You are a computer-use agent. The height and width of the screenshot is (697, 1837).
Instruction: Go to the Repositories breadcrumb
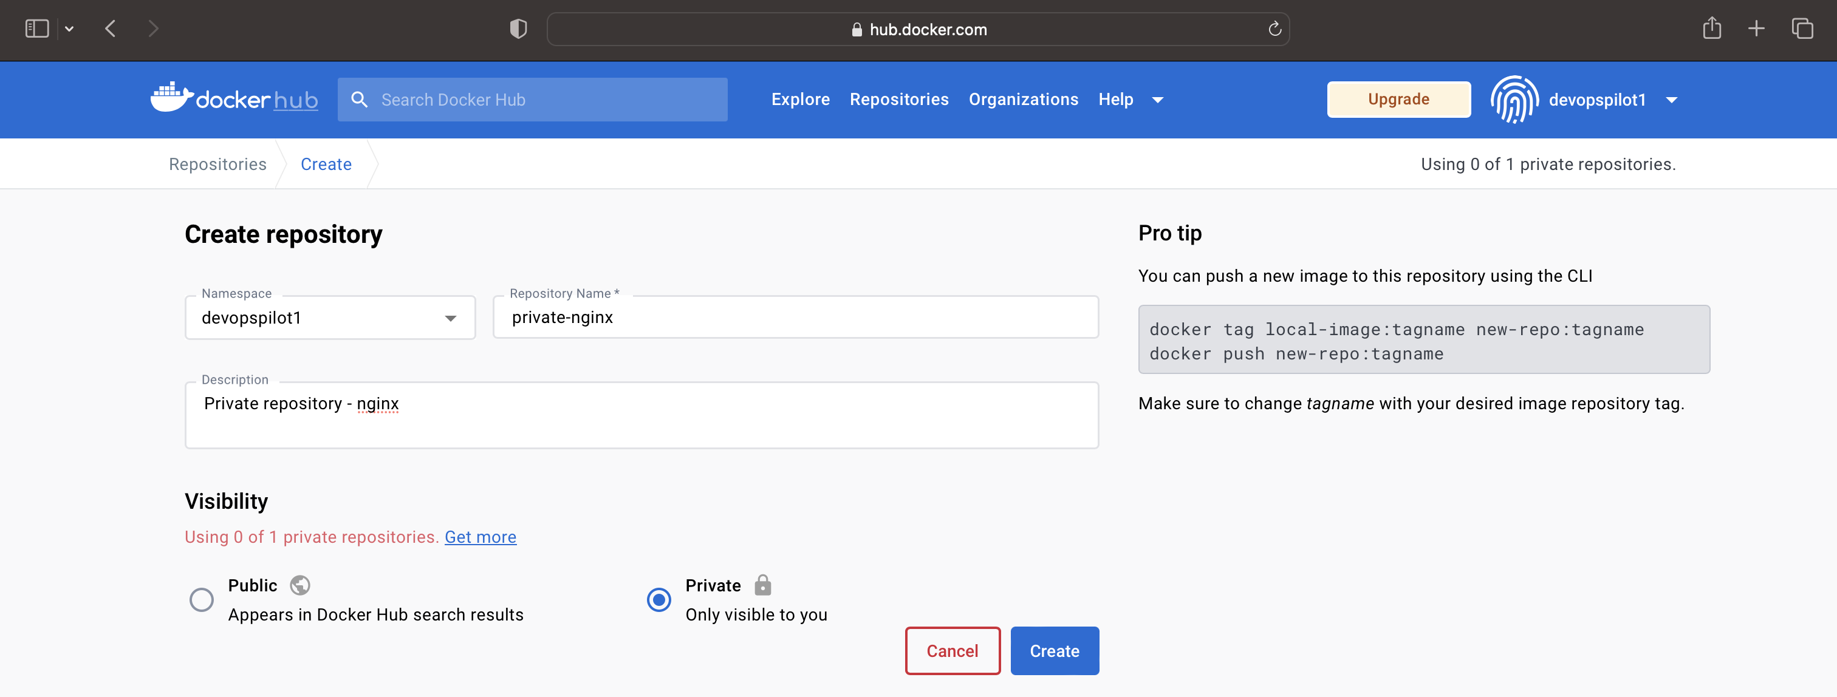[217, 164]
